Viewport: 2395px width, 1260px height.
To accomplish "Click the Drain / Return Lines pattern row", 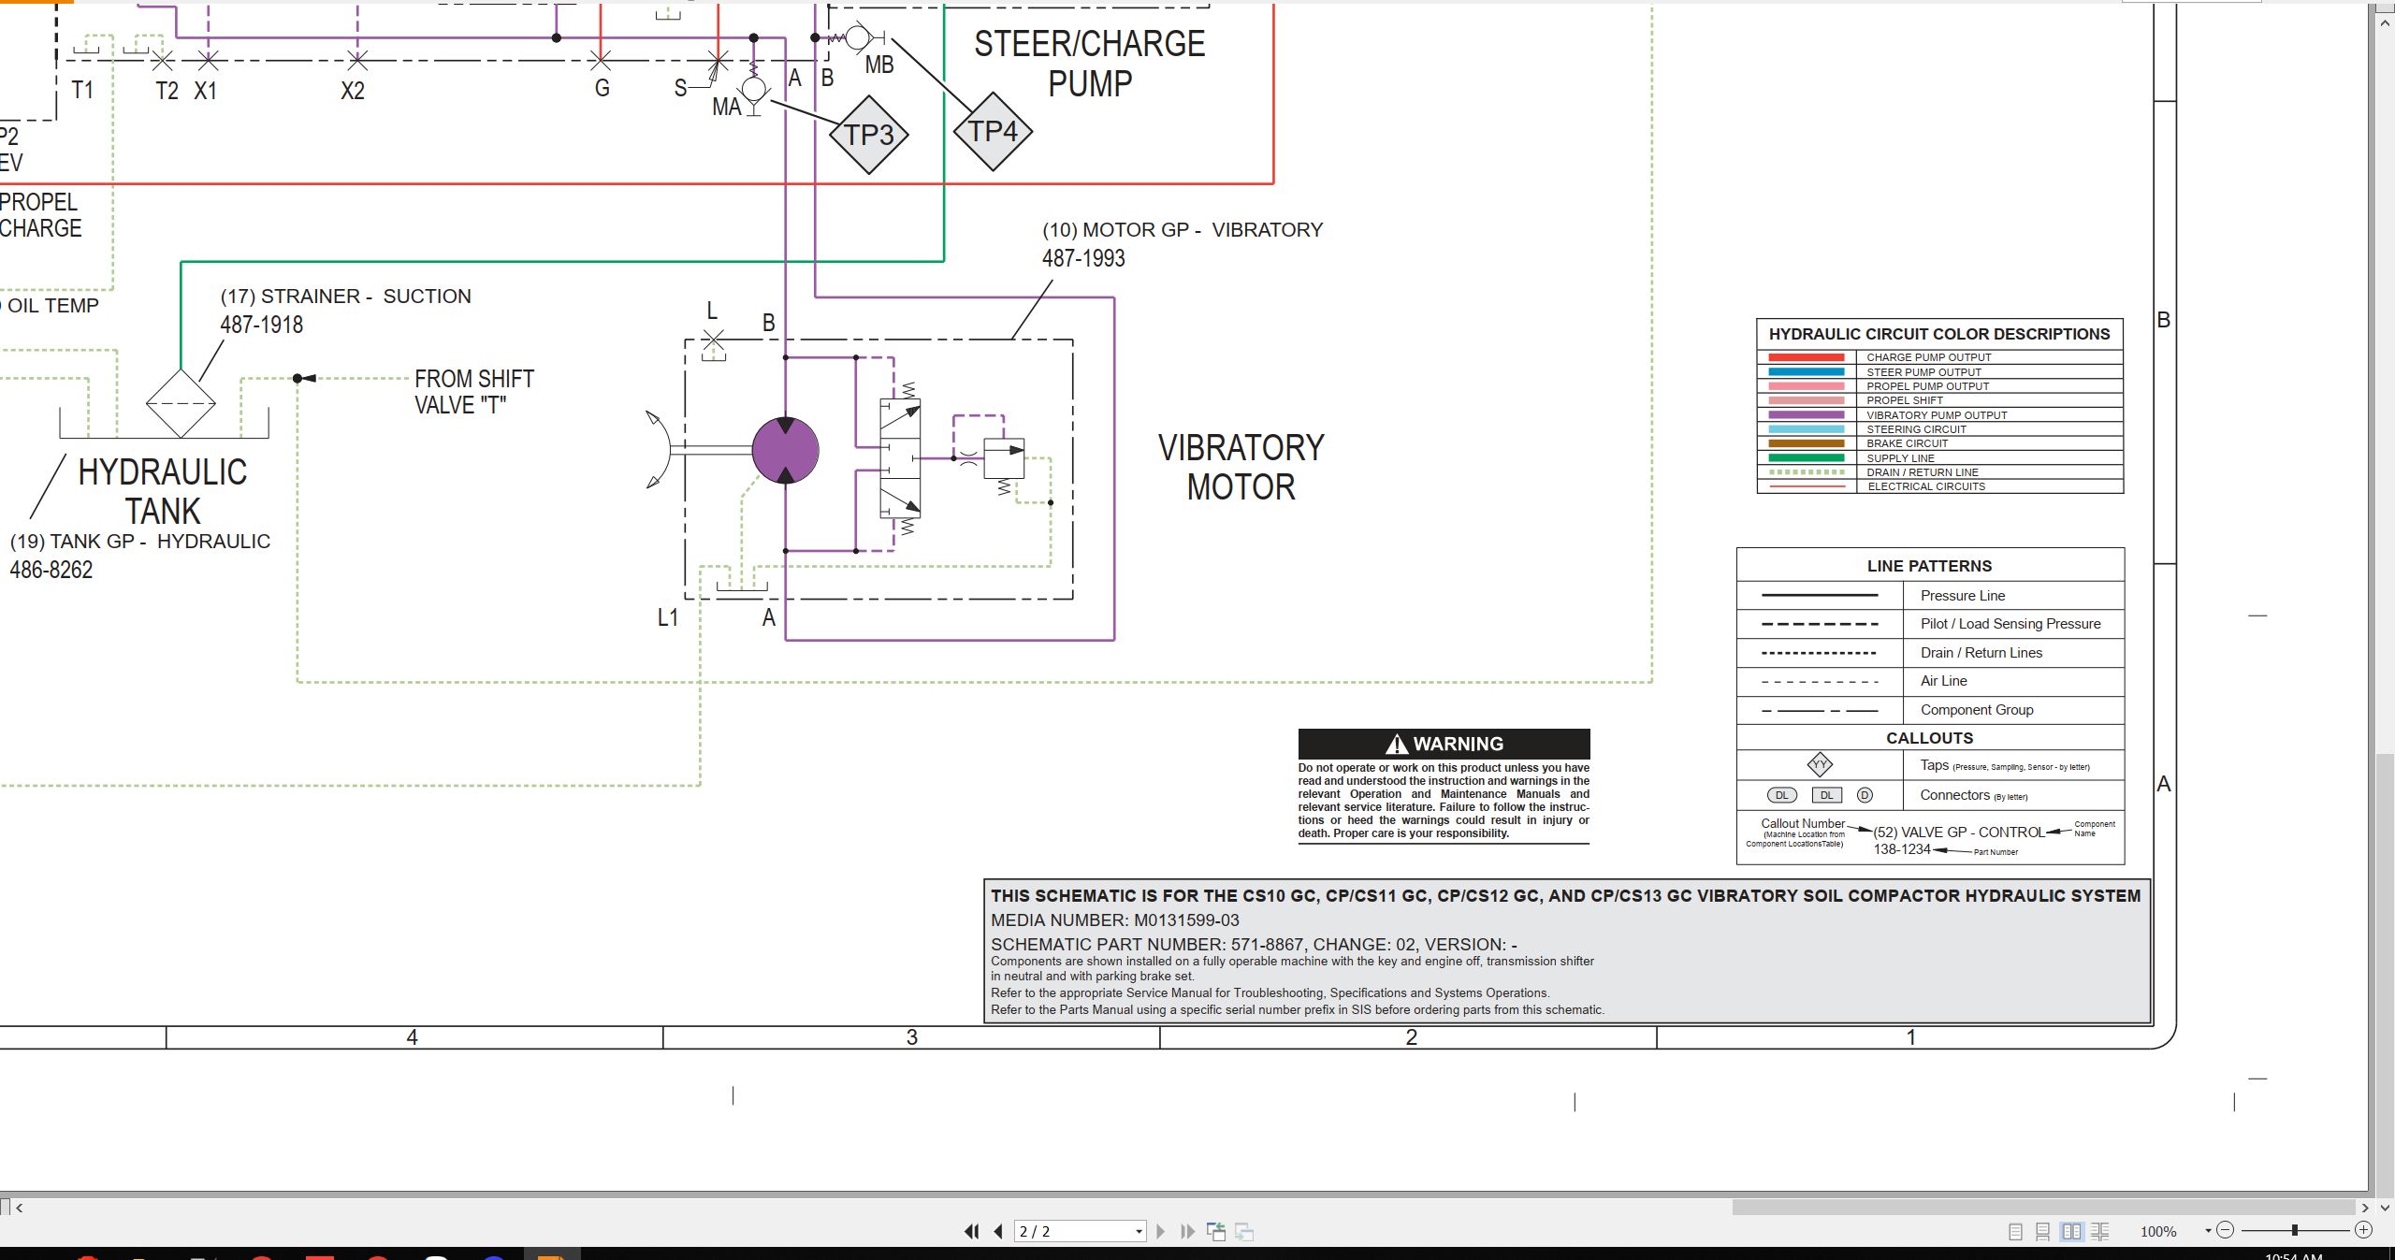I will (1930, 653).
